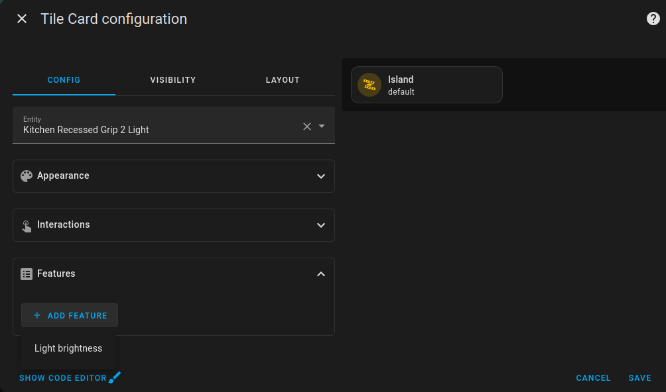Click the list icon beside Features
The image size is (666, 392).
[26, 273]
